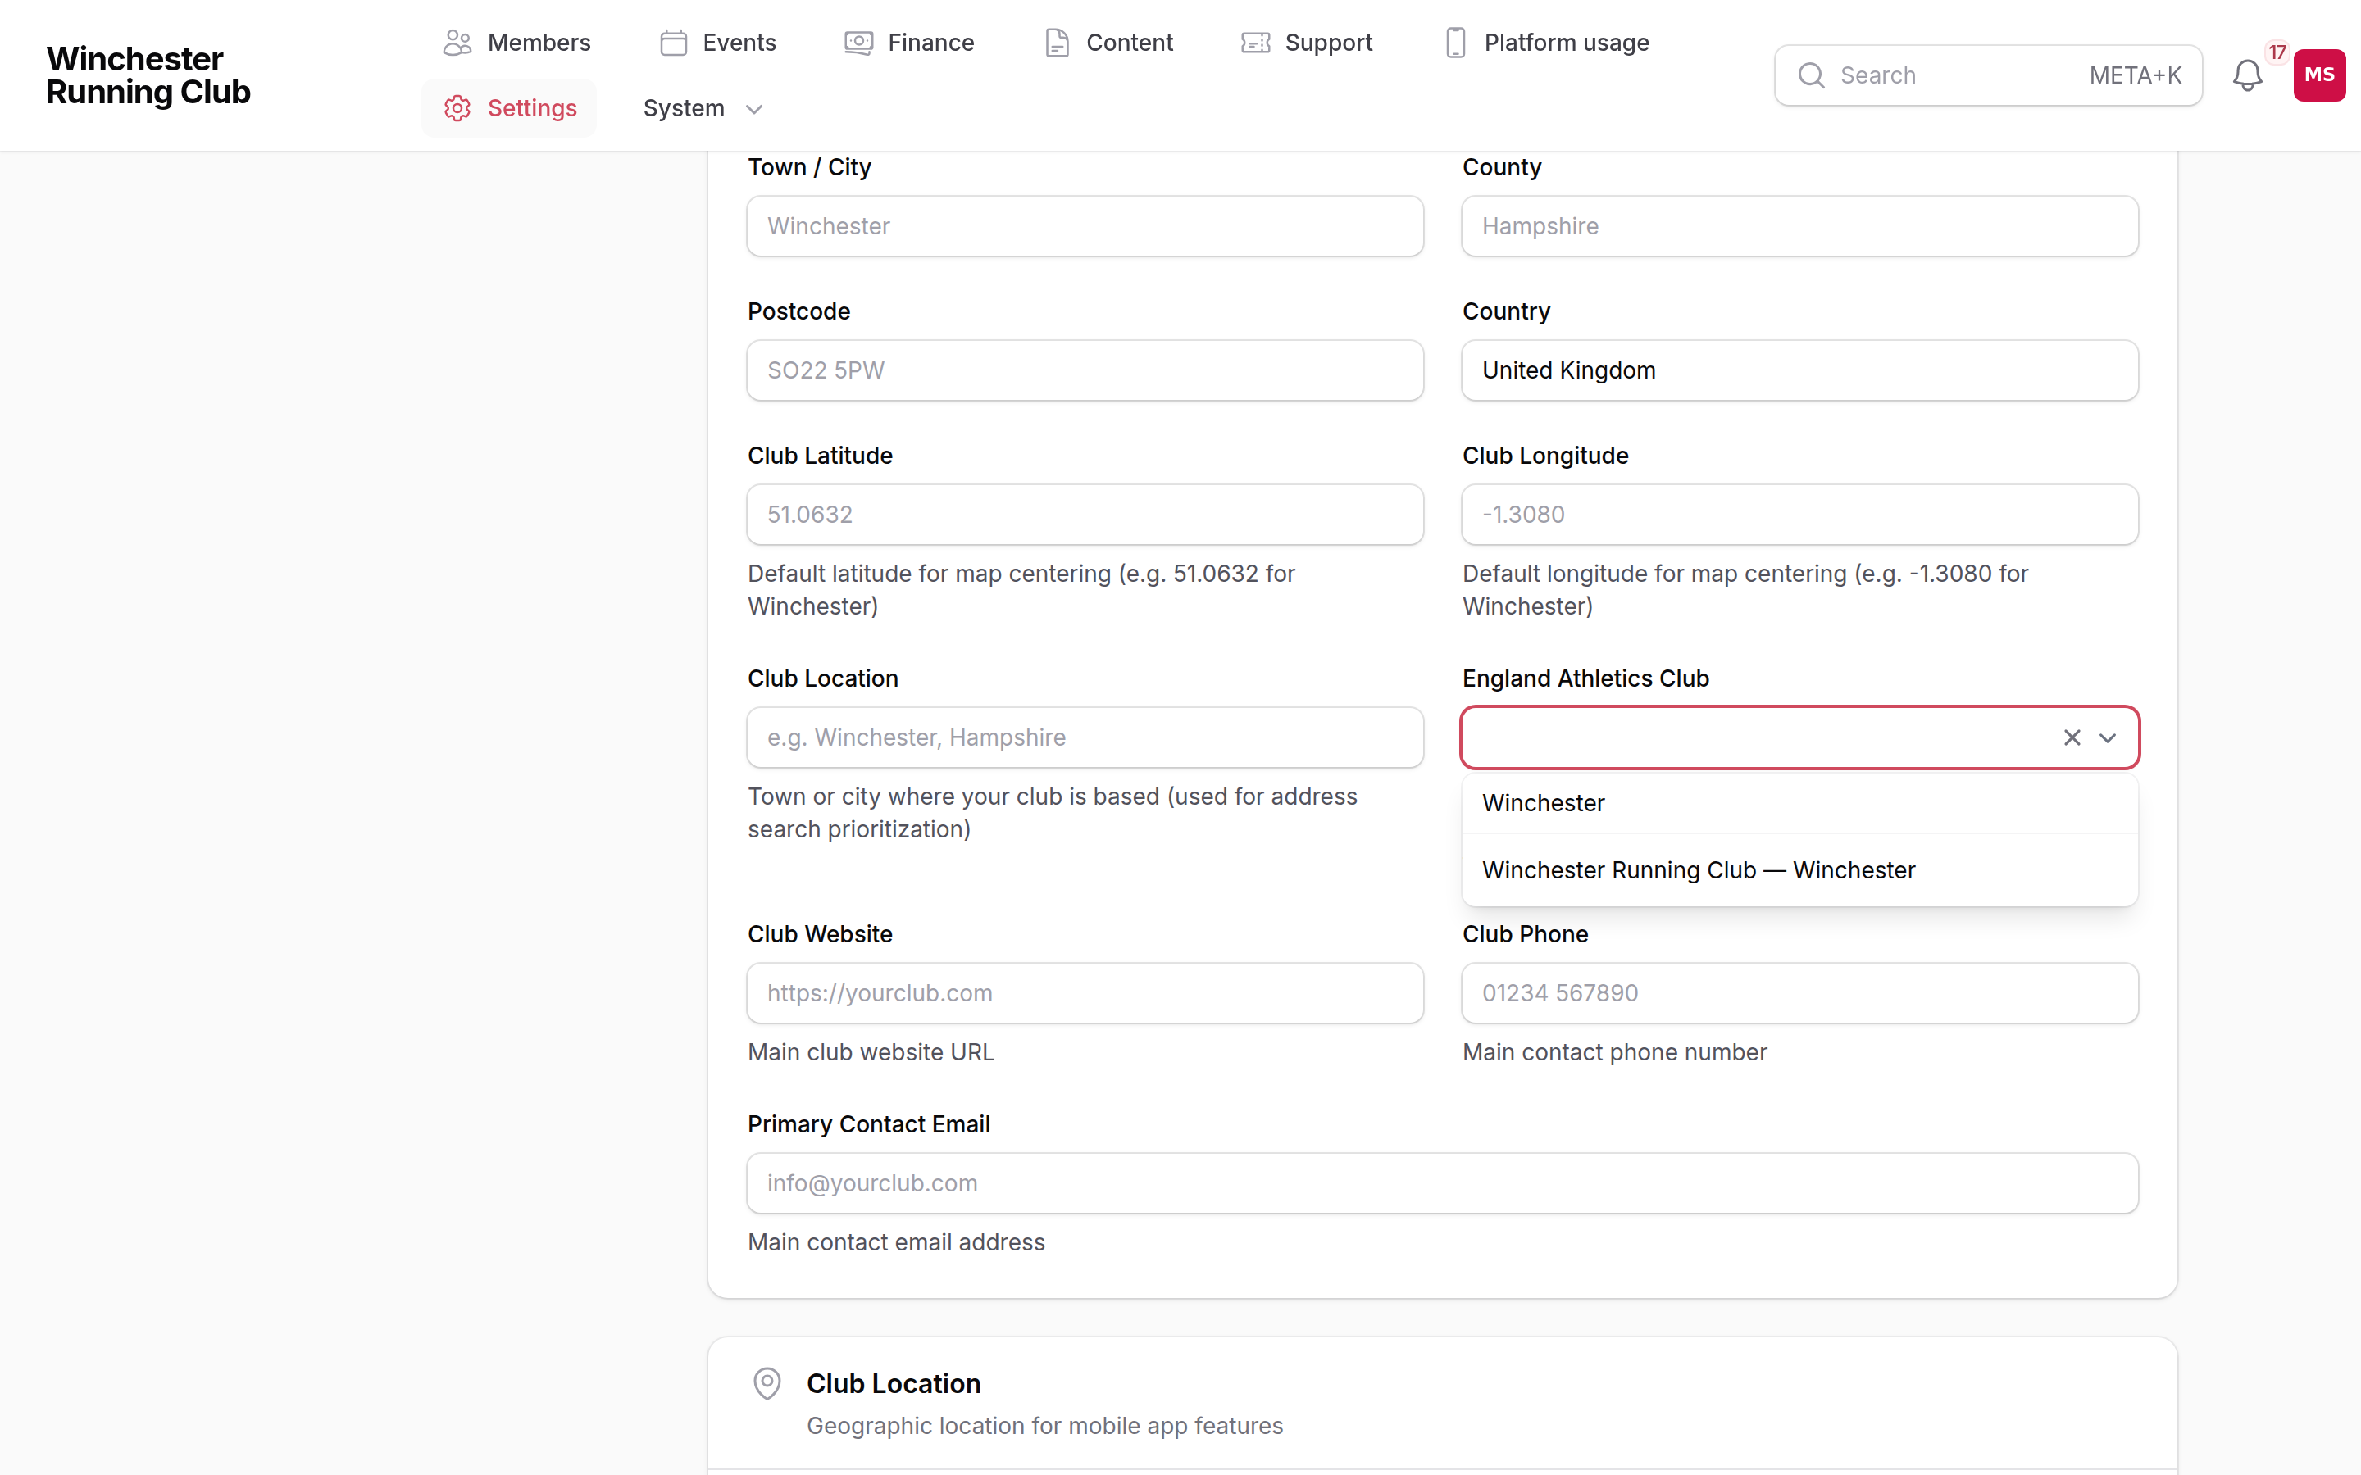Click the Club Website input
The width and height of the screenshot is (2361, 1475).
point(1085,993)
